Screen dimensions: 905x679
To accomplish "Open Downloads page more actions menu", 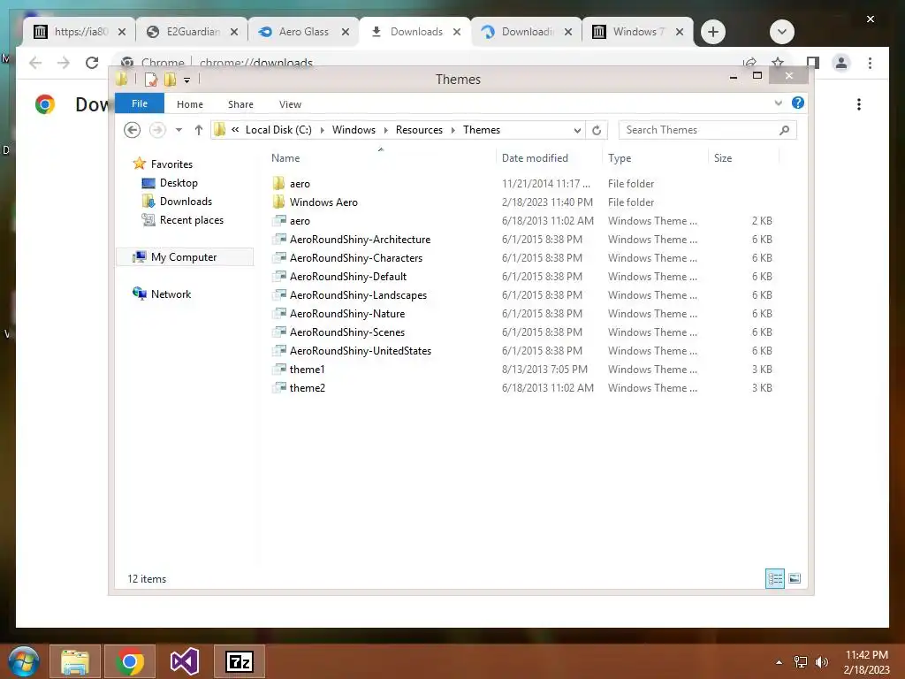I will tap(859, 104).
